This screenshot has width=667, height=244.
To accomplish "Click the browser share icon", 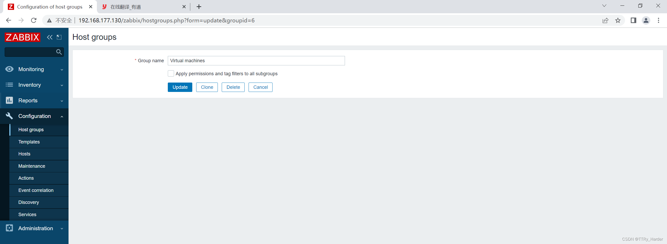I will pos(606,20).
